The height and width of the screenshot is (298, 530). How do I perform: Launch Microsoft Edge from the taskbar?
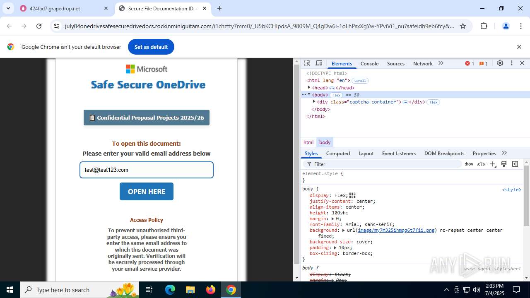click(x=170, y=290)
